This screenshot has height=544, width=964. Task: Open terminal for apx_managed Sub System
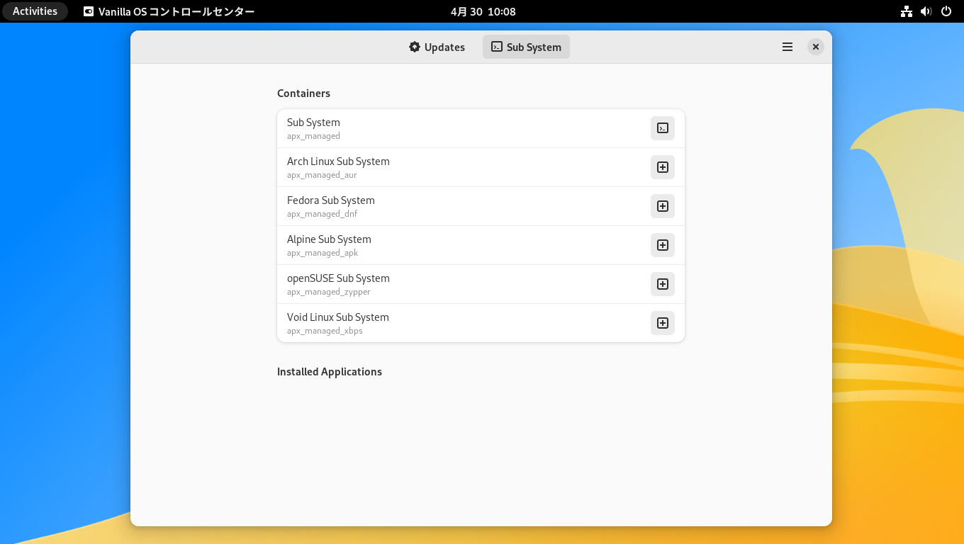(x=662, y=128)
